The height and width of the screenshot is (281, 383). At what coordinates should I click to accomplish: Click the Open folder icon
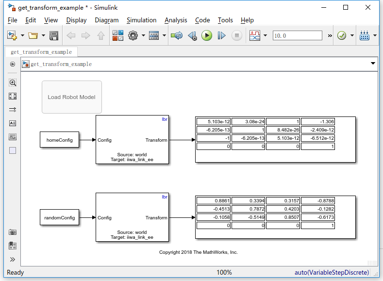[x=33, y=35]
